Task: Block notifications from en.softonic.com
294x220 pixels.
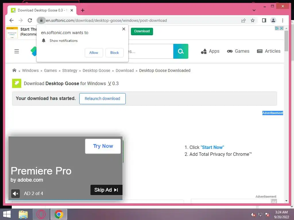Action: 114,53
